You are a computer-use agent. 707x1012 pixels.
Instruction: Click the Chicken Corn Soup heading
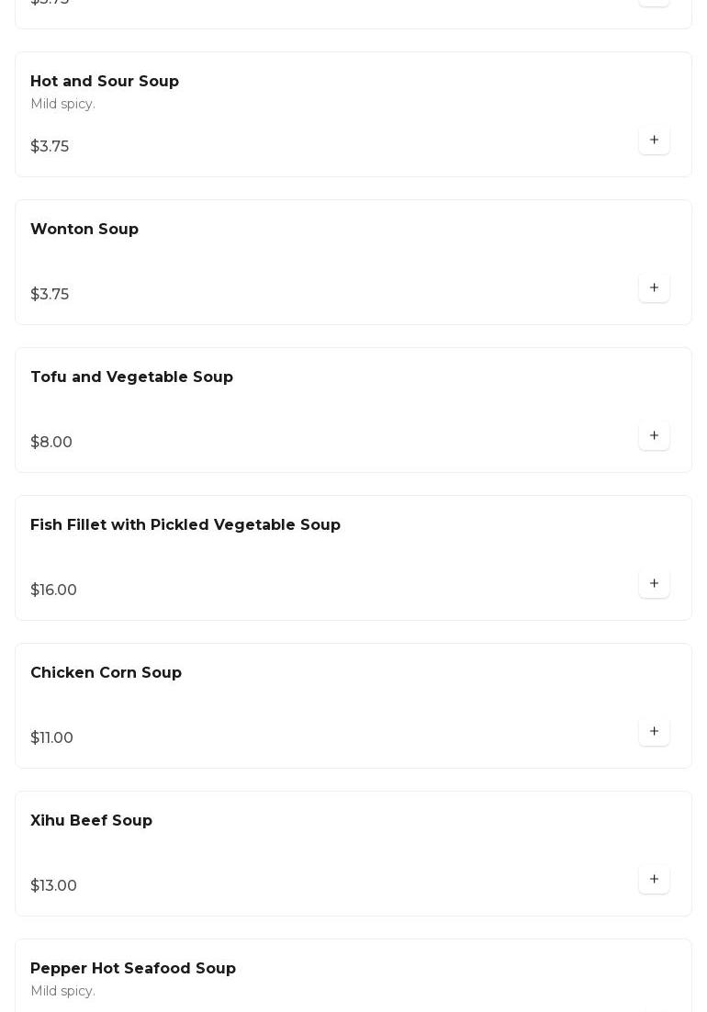106,673
